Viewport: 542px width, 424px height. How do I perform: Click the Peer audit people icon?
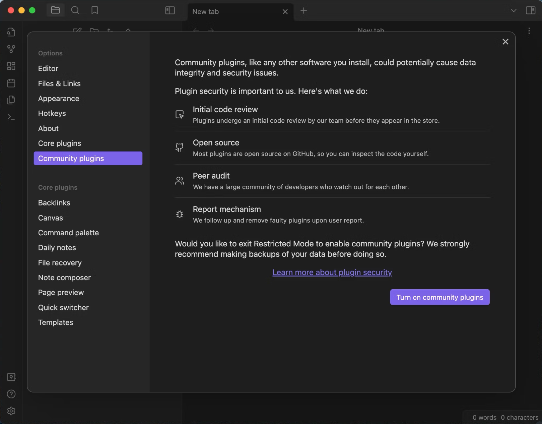[180, 181]
